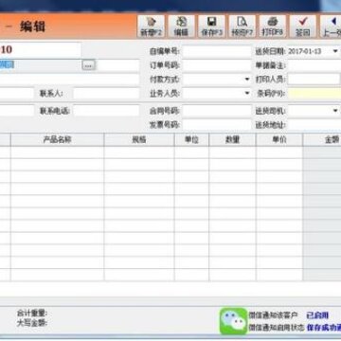Image resolution: width=341 pixels, height=341 pixels.
Task: Click the 订单号码 input field
Action: (217, 65)
